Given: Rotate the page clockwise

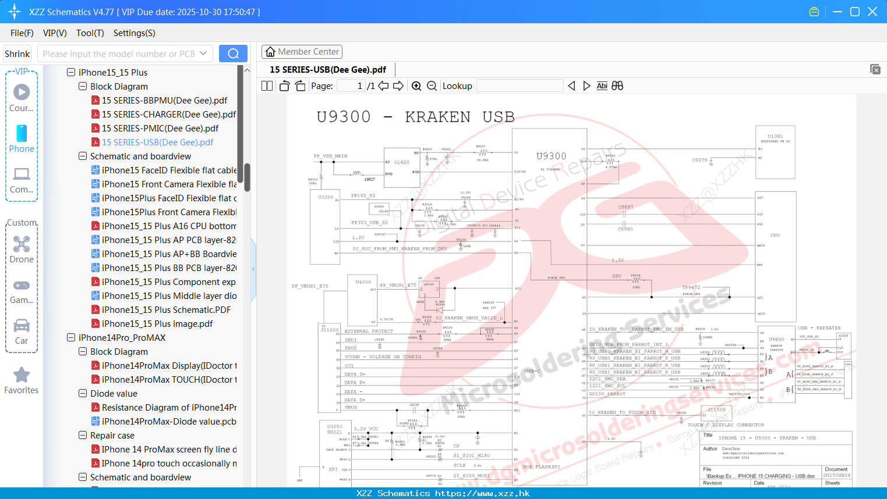Looking at the screenshot, I should [x=300, y=86].
